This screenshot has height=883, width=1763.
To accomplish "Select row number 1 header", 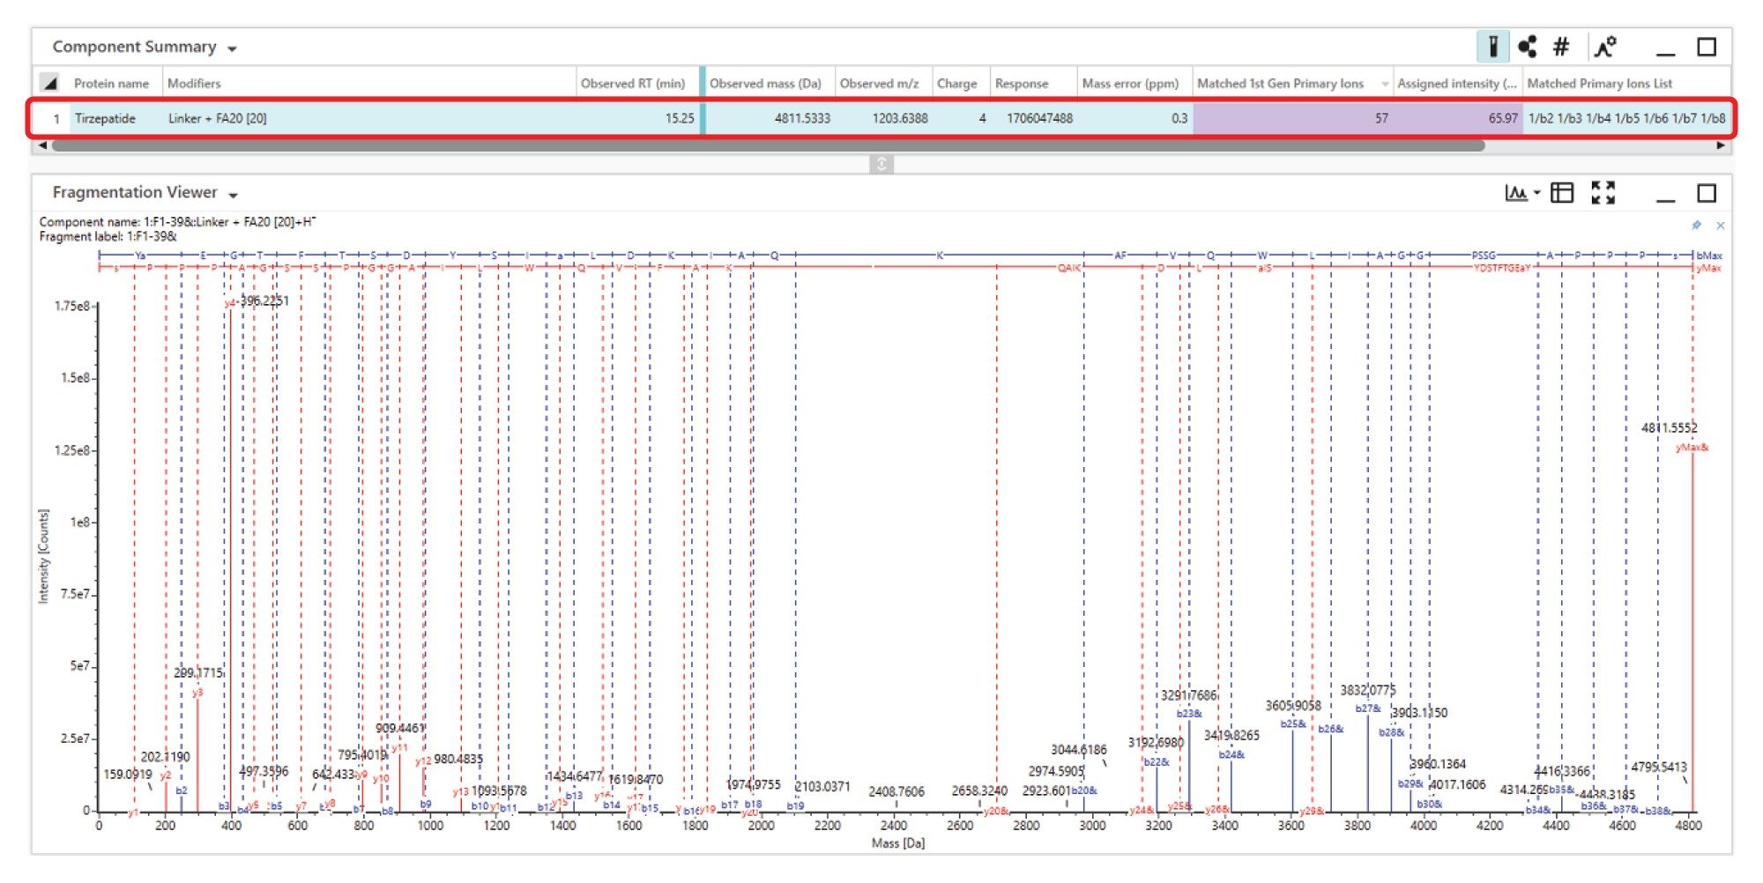I will (56, 118).
